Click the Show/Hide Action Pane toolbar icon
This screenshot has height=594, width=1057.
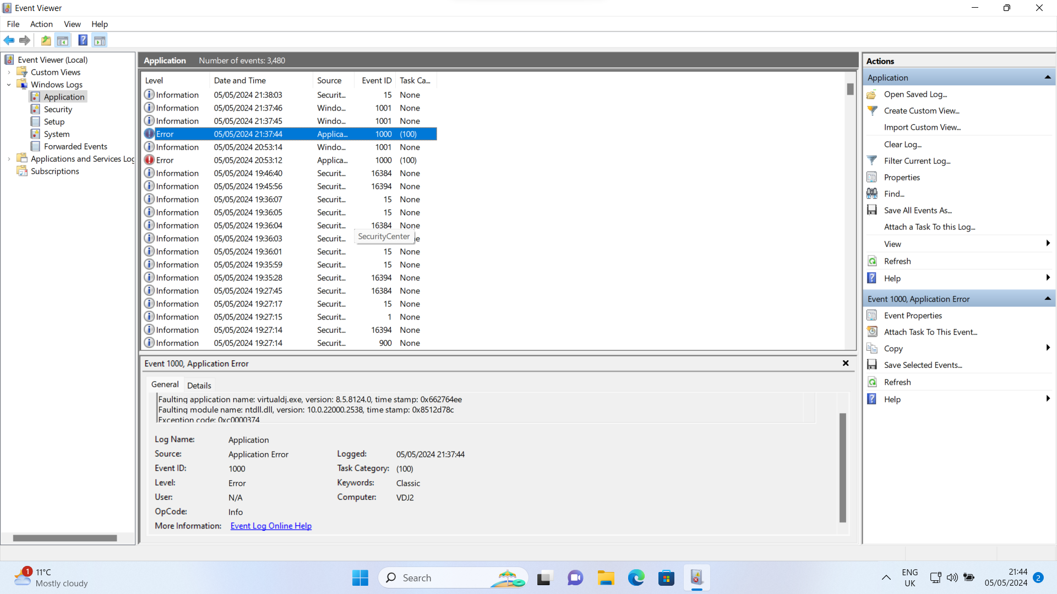click(100, 40)
